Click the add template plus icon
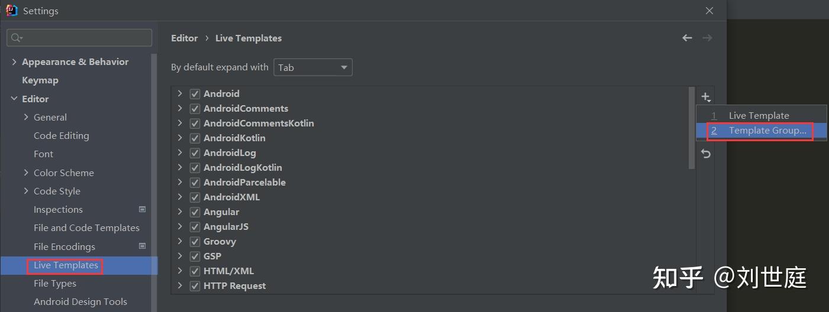 [x=705, y=97]
